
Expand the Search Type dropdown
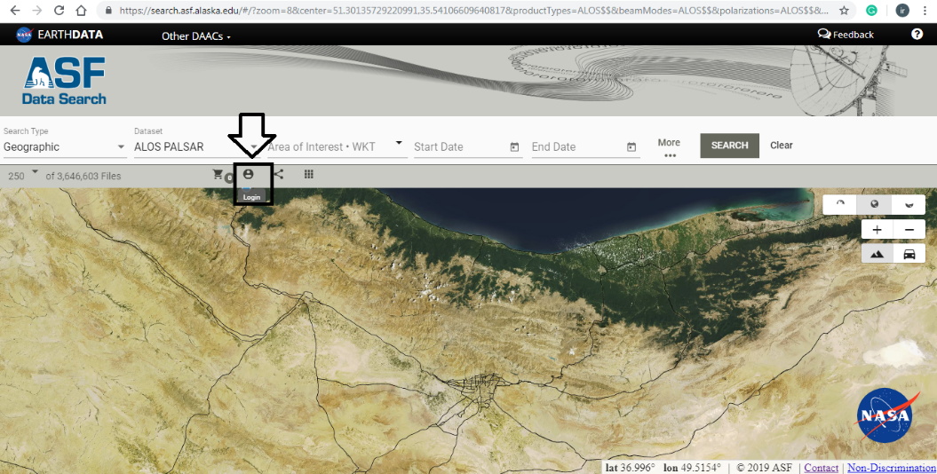122,147
